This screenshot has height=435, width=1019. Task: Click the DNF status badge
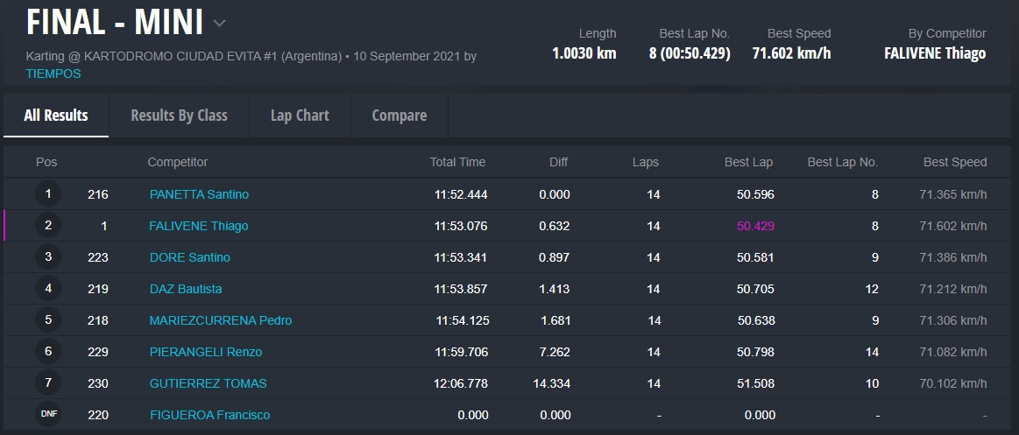[x=48, y=415]
